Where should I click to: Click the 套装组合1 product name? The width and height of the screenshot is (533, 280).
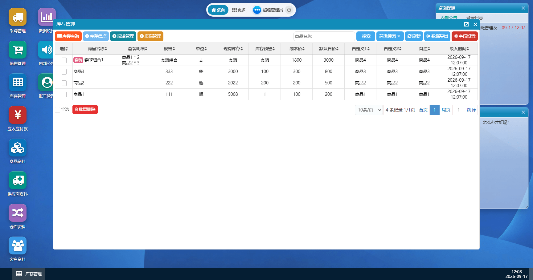point(94,60)
